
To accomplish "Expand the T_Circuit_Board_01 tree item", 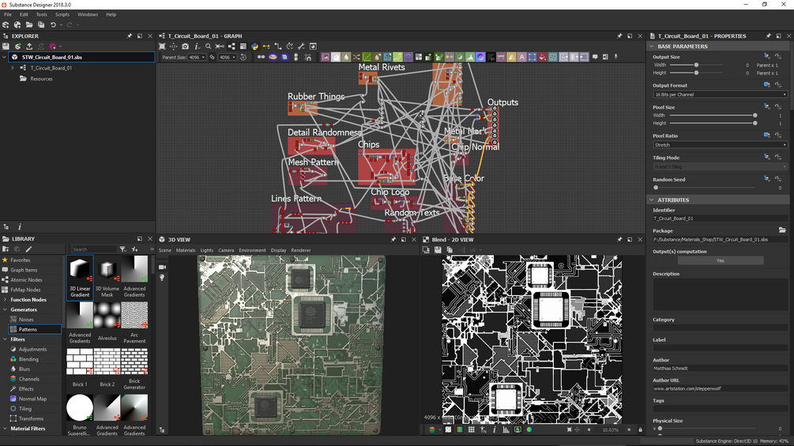I will tap(13, 68).
